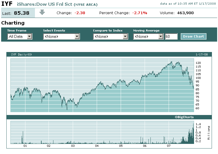
Task: Click the 03 year marker on the axis
Action: [x=73, y=146]
